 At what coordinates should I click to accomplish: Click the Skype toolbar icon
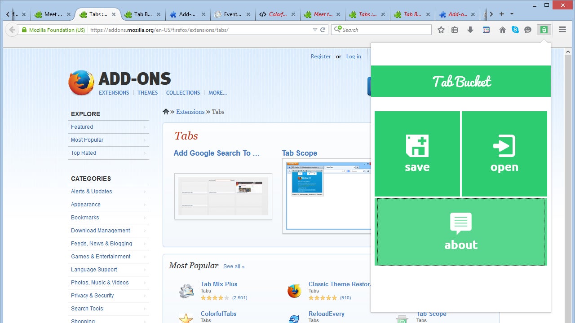tap(515, 30)
